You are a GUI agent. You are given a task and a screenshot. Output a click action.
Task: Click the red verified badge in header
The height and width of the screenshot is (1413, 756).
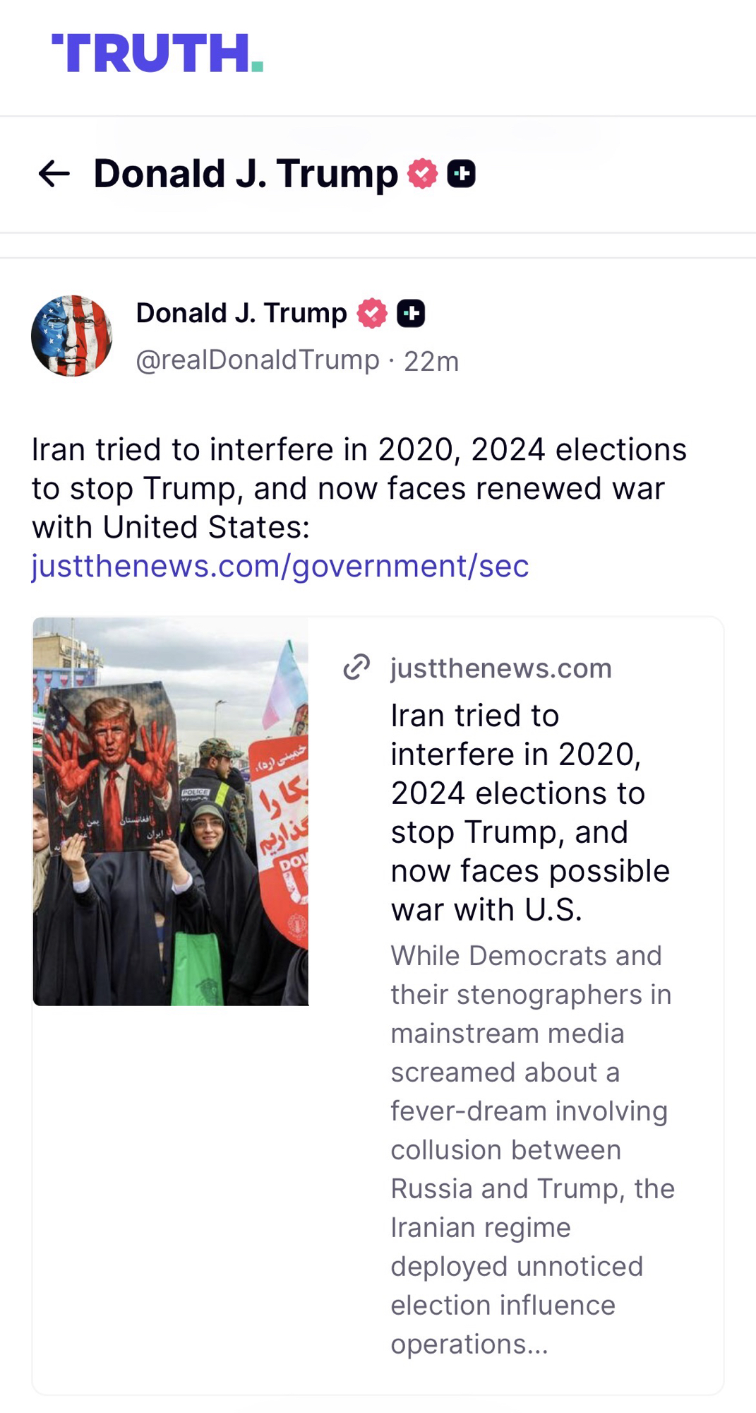click(x=422, y=174)
